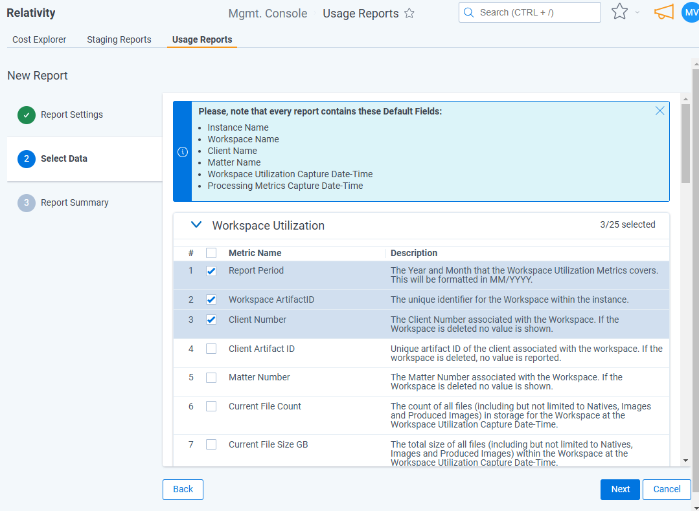Open the Mgmt. Console breadcrumb
This screenshot has height=511, width=699.
[268, 14]
